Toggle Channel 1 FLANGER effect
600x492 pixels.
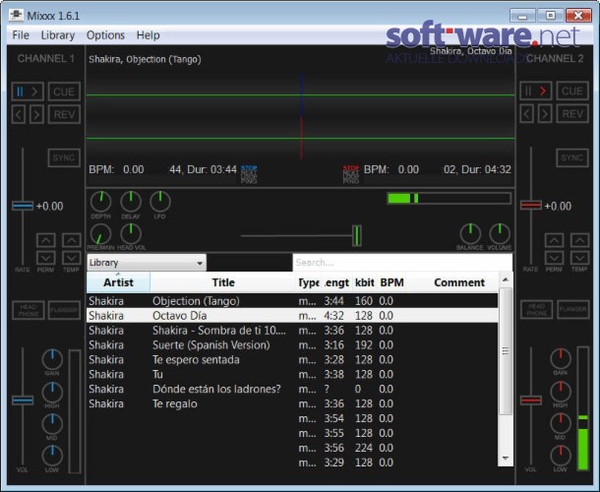click(x=65, y=310)
